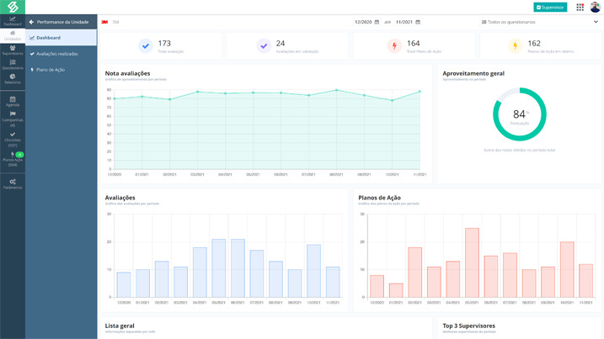Viewport: 604px width, 339px height.
Task: Open Questionário in the left sidebar
Action: 13,65
